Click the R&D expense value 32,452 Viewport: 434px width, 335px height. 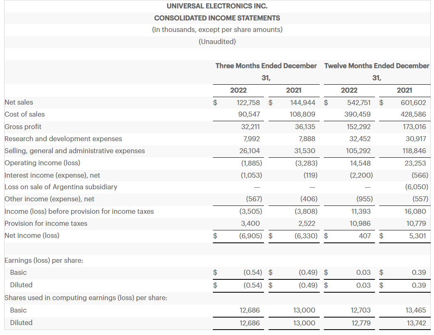(360, 139)
